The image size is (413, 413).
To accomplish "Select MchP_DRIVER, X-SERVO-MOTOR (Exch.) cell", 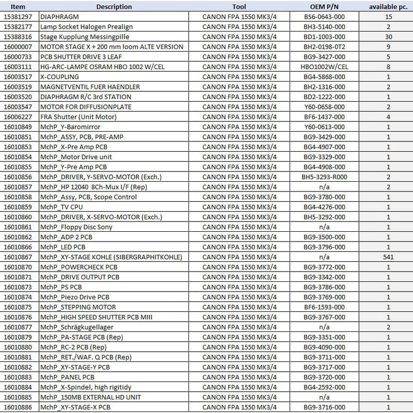I will [x=114, y=217].
